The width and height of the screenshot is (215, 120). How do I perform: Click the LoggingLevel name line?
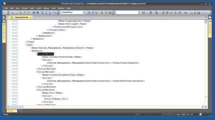(74, 21)
